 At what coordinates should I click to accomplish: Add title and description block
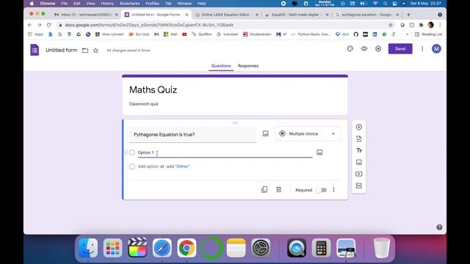point(359,150)
